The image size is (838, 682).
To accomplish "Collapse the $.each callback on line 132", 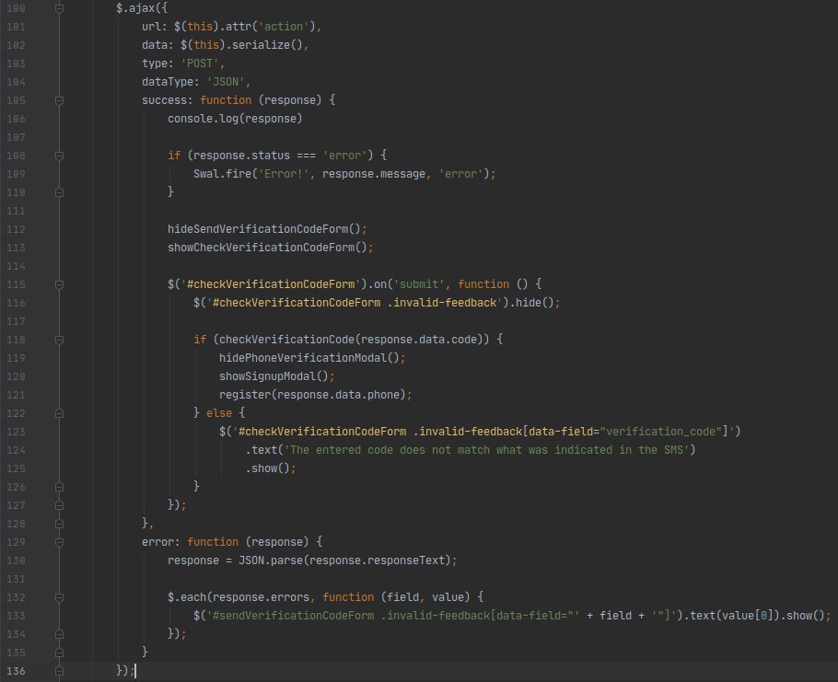I will click(59, 597).
